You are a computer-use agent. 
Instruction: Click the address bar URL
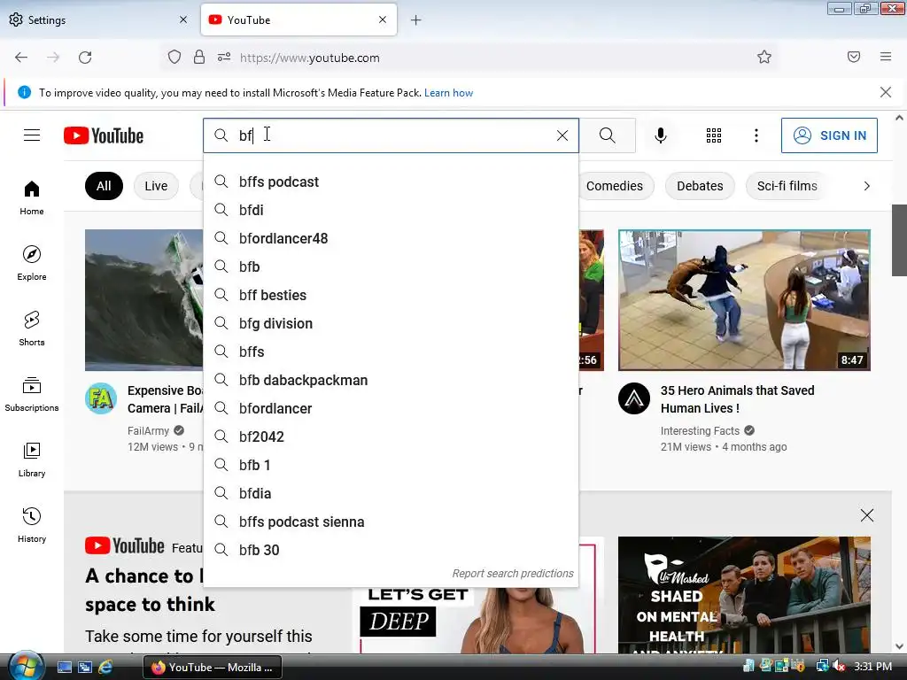coord(309,58)
